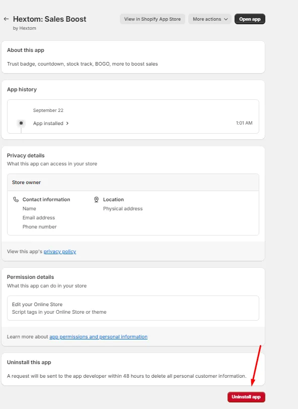298x409 pixels.
Task: Click the Location label
Action: click(113, 200)
